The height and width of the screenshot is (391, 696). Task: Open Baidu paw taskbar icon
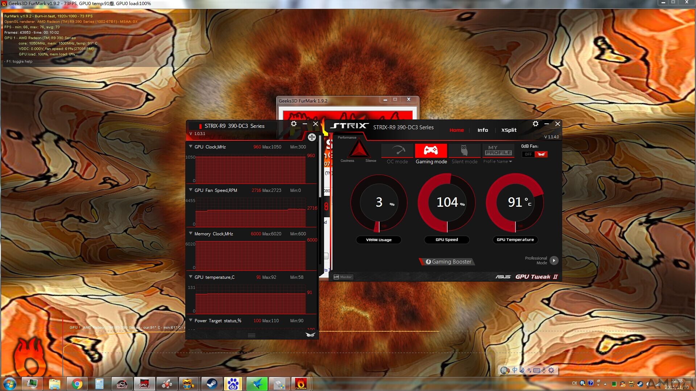(x=233, y=384)
